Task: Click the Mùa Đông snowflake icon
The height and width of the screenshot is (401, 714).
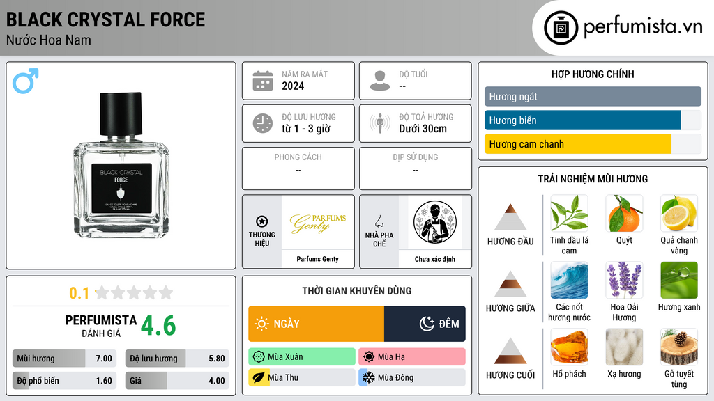Action: [x=368, y=377]
